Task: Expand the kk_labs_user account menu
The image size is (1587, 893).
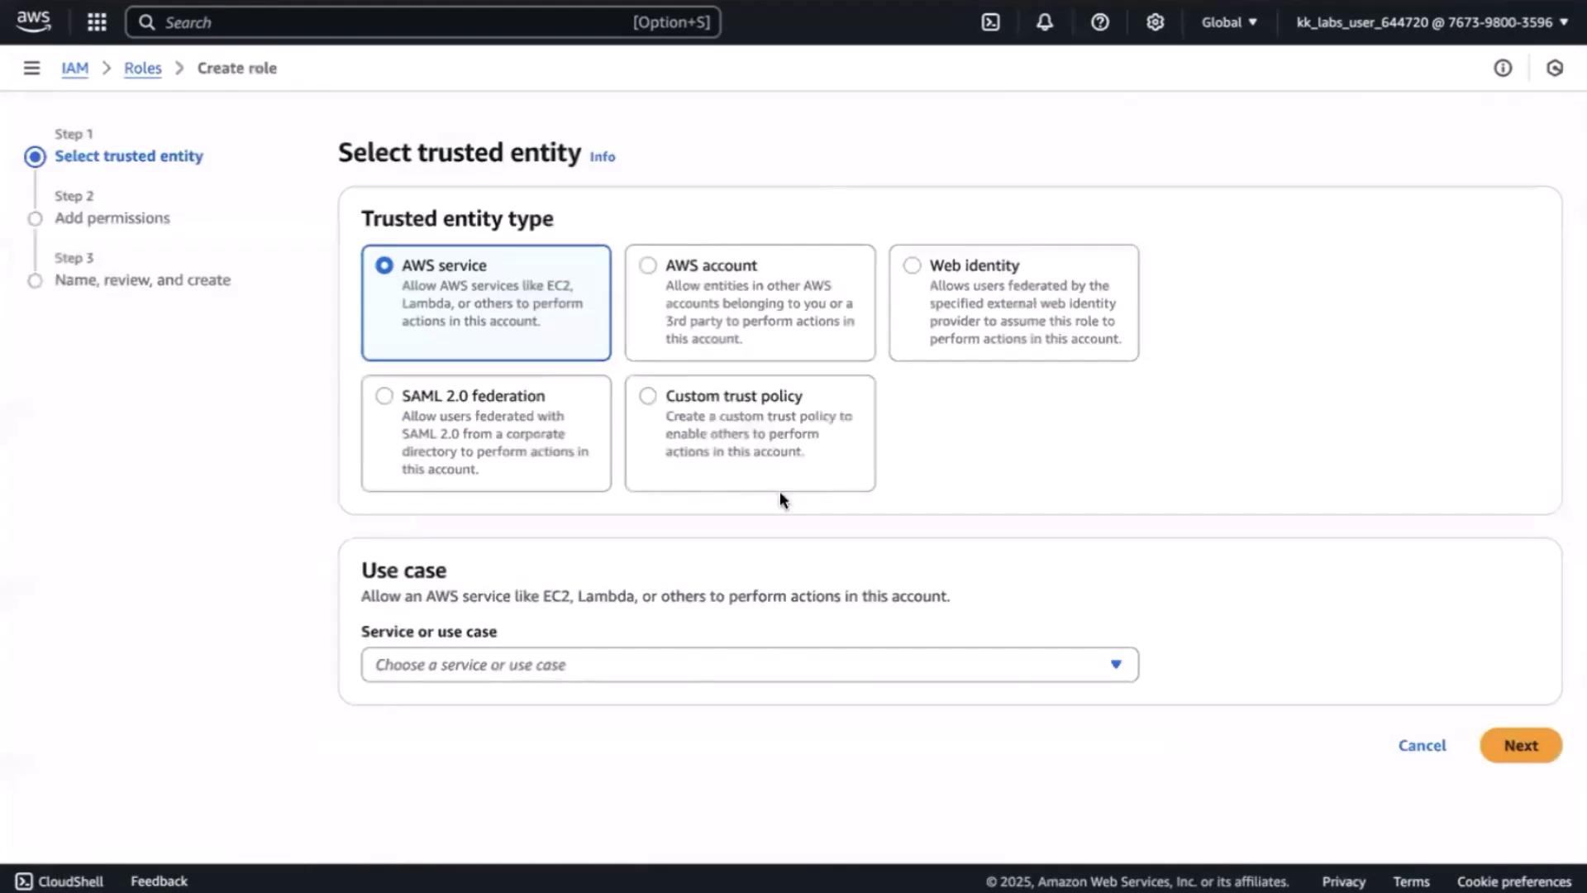Action: 1432,22
